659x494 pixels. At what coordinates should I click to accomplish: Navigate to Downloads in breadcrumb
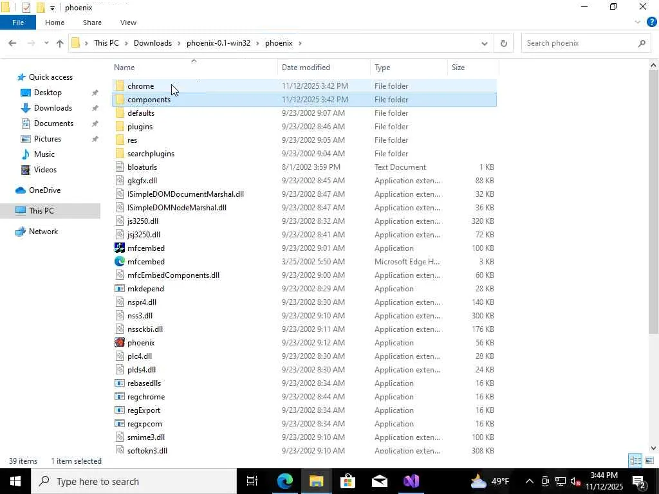[153, 43]
